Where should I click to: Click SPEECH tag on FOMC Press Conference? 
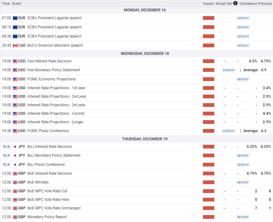[x=228, y=131]
